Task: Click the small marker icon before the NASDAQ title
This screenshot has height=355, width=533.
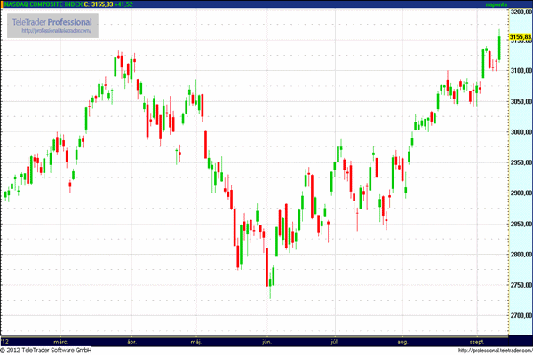Action: [x=4, y=4]
